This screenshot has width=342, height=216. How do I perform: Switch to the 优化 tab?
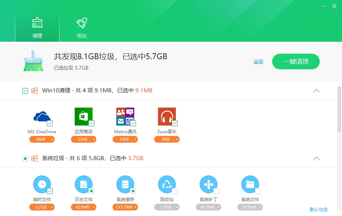coord(82,27)
